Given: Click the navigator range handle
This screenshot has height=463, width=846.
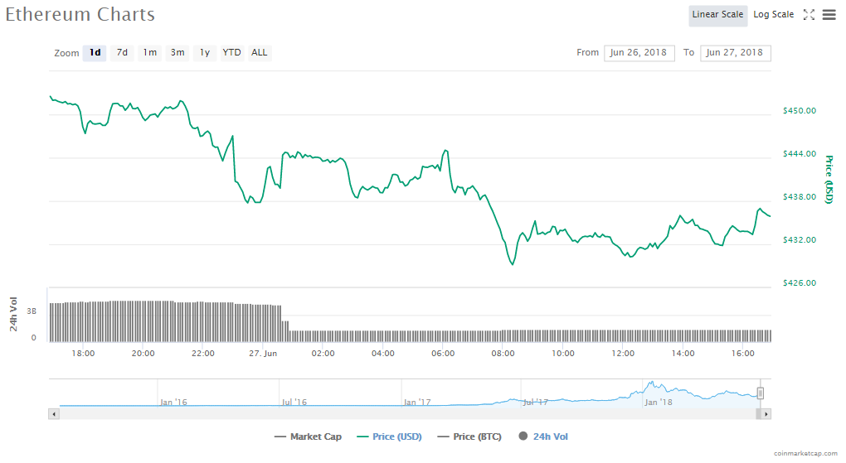Looking at the screenshot, I should (x=760, y=393).
